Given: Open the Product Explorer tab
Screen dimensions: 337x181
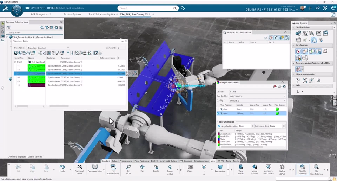Looking at the screenshot, I should pos(72,14).
